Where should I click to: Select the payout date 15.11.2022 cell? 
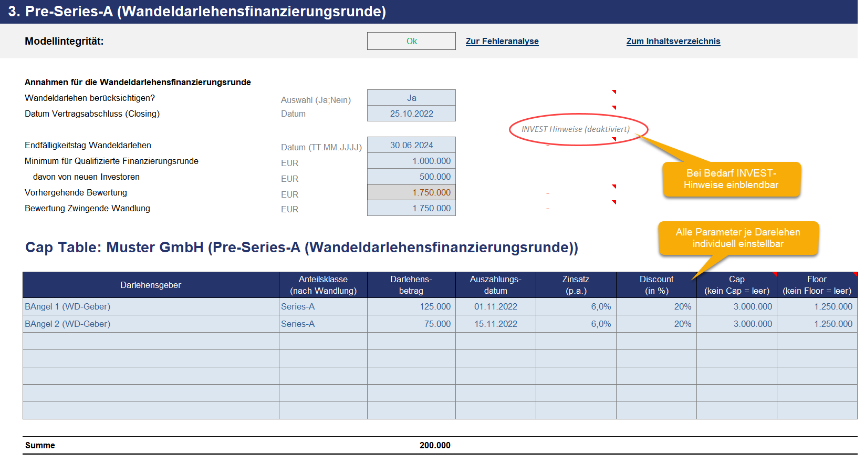496,324
